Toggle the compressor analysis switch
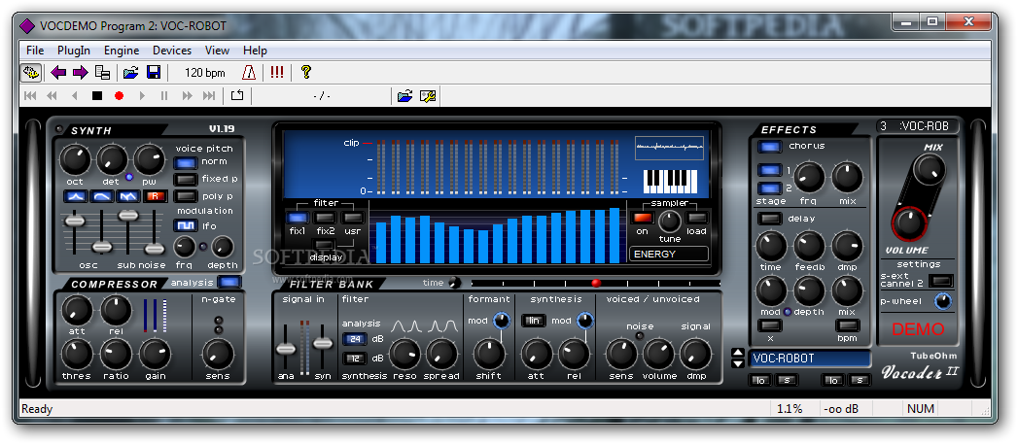This screenshot has width=1018, height=444. (x=228, y=283)
